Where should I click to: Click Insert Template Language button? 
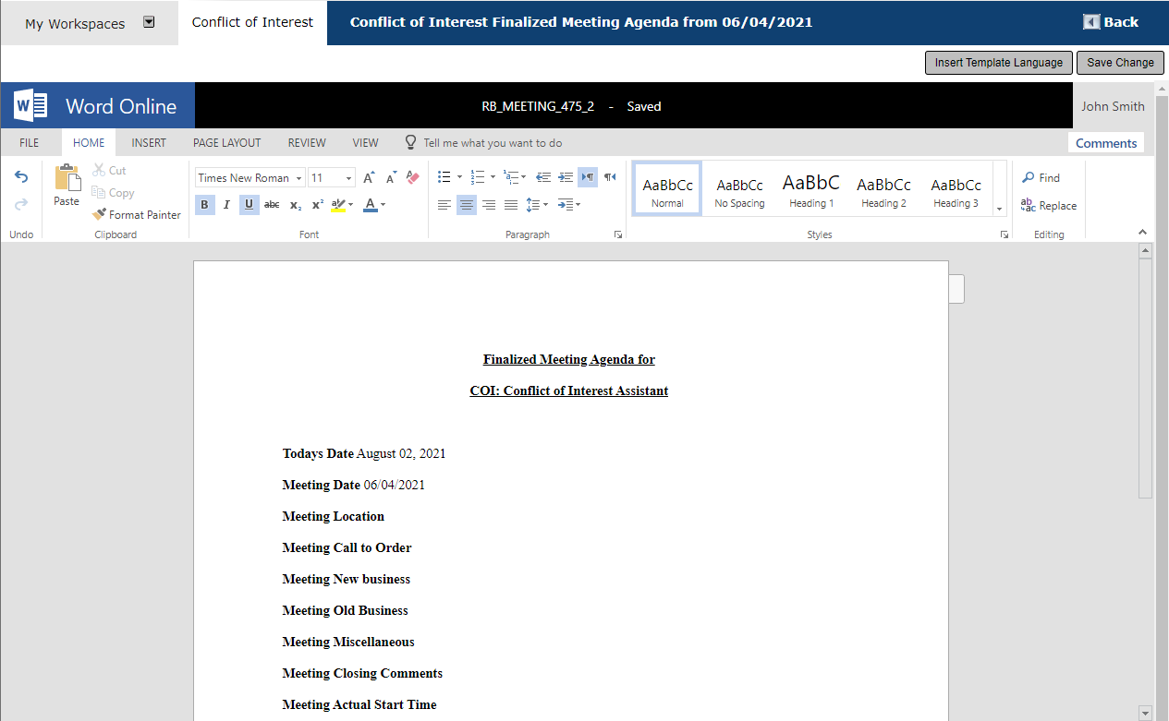(999, 63)
